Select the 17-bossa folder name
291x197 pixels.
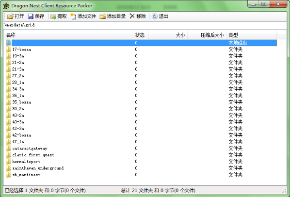(x=21, y=49)
